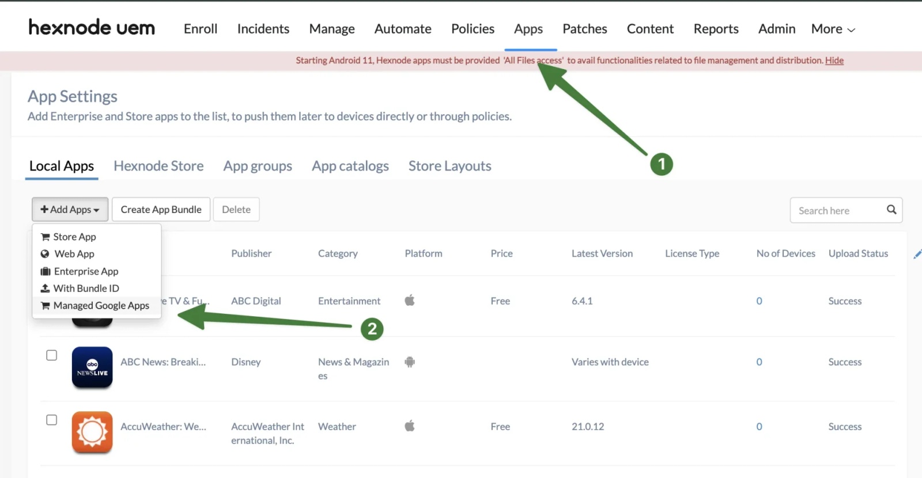Open the Policies navigation item
Viewport: 922px width, 478px height.
(473, 29)
